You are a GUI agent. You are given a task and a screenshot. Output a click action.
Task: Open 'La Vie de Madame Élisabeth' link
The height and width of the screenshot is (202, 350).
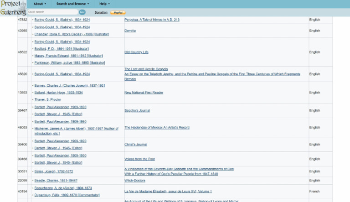click(168, 192)
